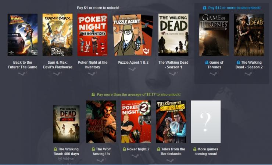Click the More games coming soon label

click(206, 151)
